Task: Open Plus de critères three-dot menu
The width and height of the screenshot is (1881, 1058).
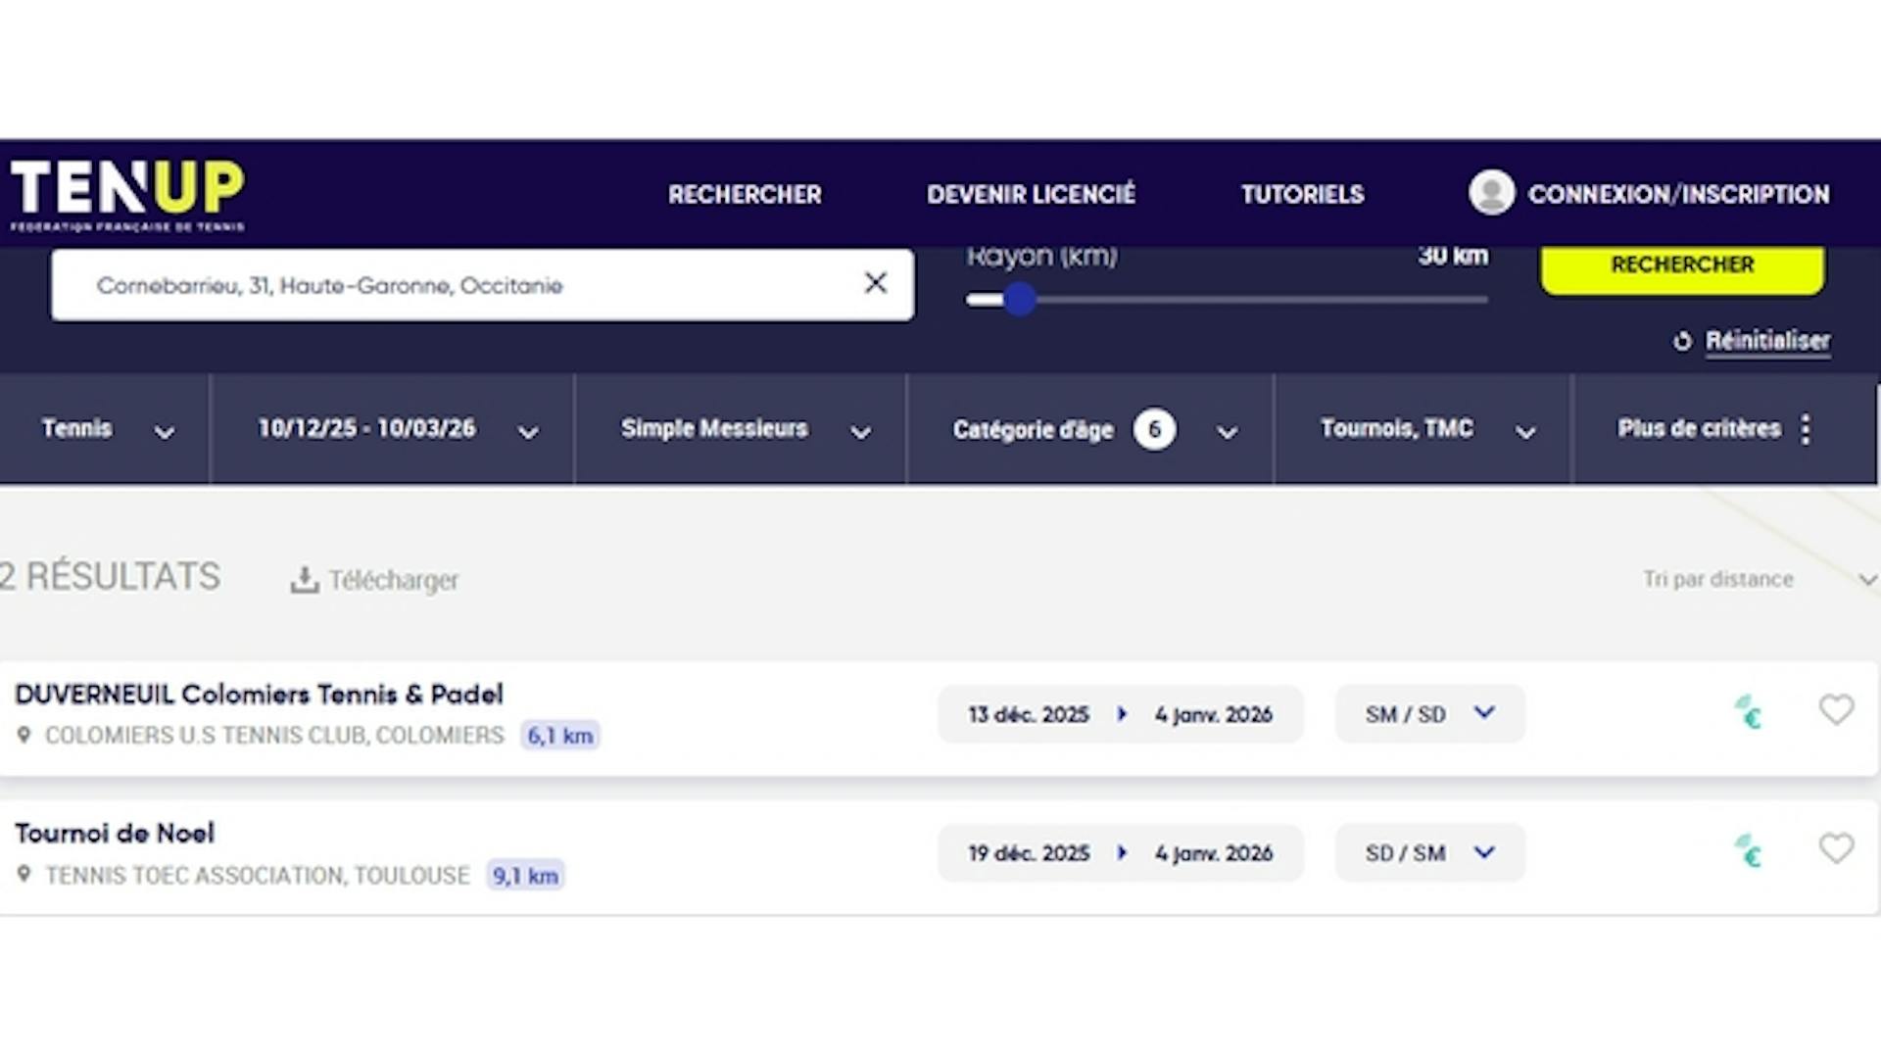Action: point(1806,429)
